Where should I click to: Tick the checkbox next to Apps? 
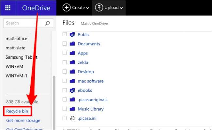coord(64,53)
